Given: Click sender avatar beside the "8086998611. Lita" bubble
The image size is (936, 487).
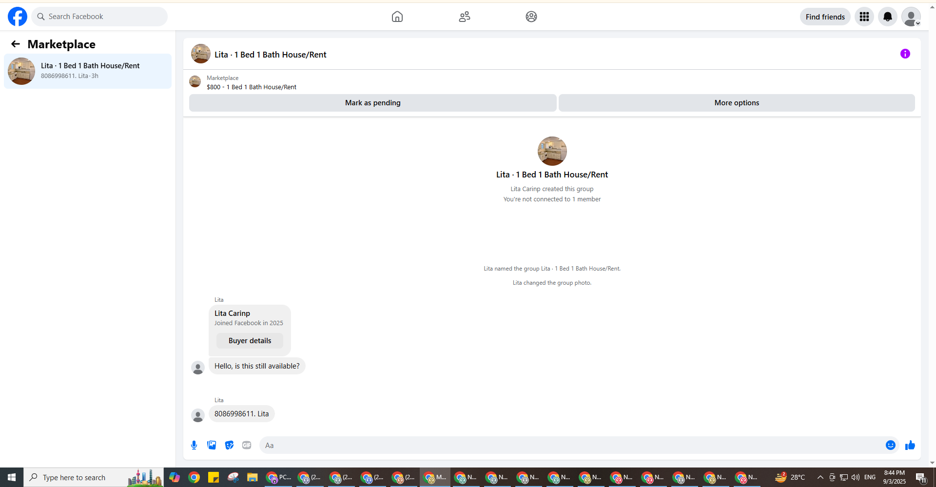Looking at the screenshot, I should point(198,415).
